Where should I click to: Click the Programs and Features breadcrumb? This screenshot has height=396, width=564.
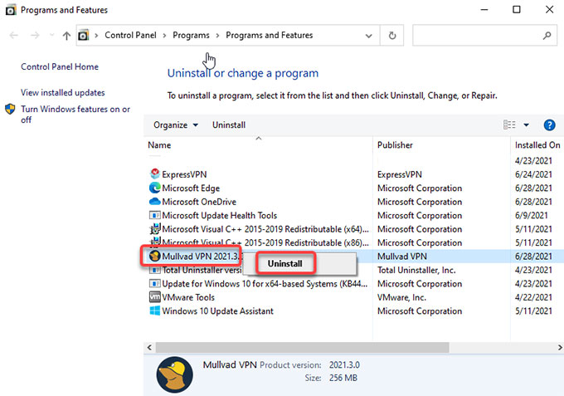click(270, 35)
